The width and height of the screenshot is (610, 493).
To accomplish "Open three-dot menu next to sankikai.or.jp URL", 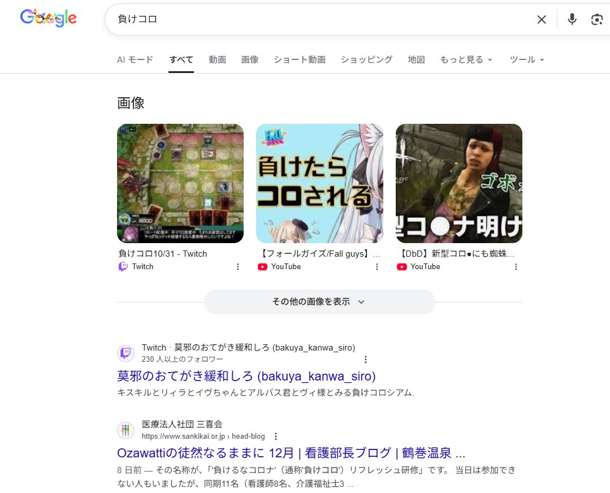I will tap(276, 436).
